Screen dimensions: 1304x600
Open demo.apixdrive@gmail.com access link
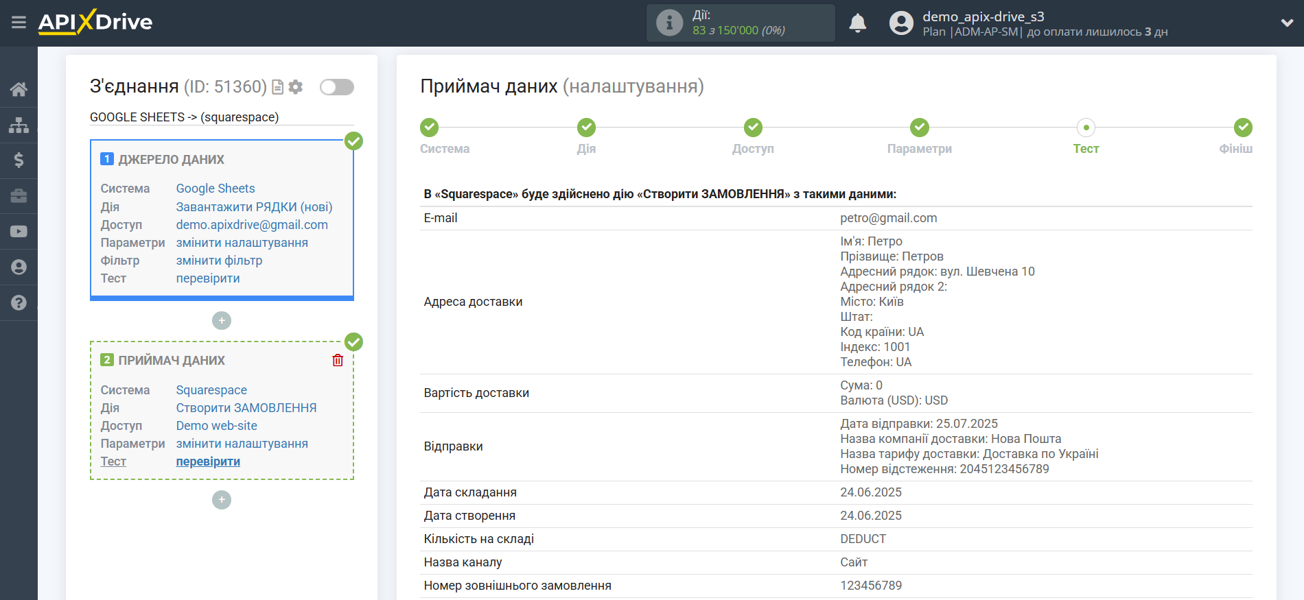click(252, 225)
